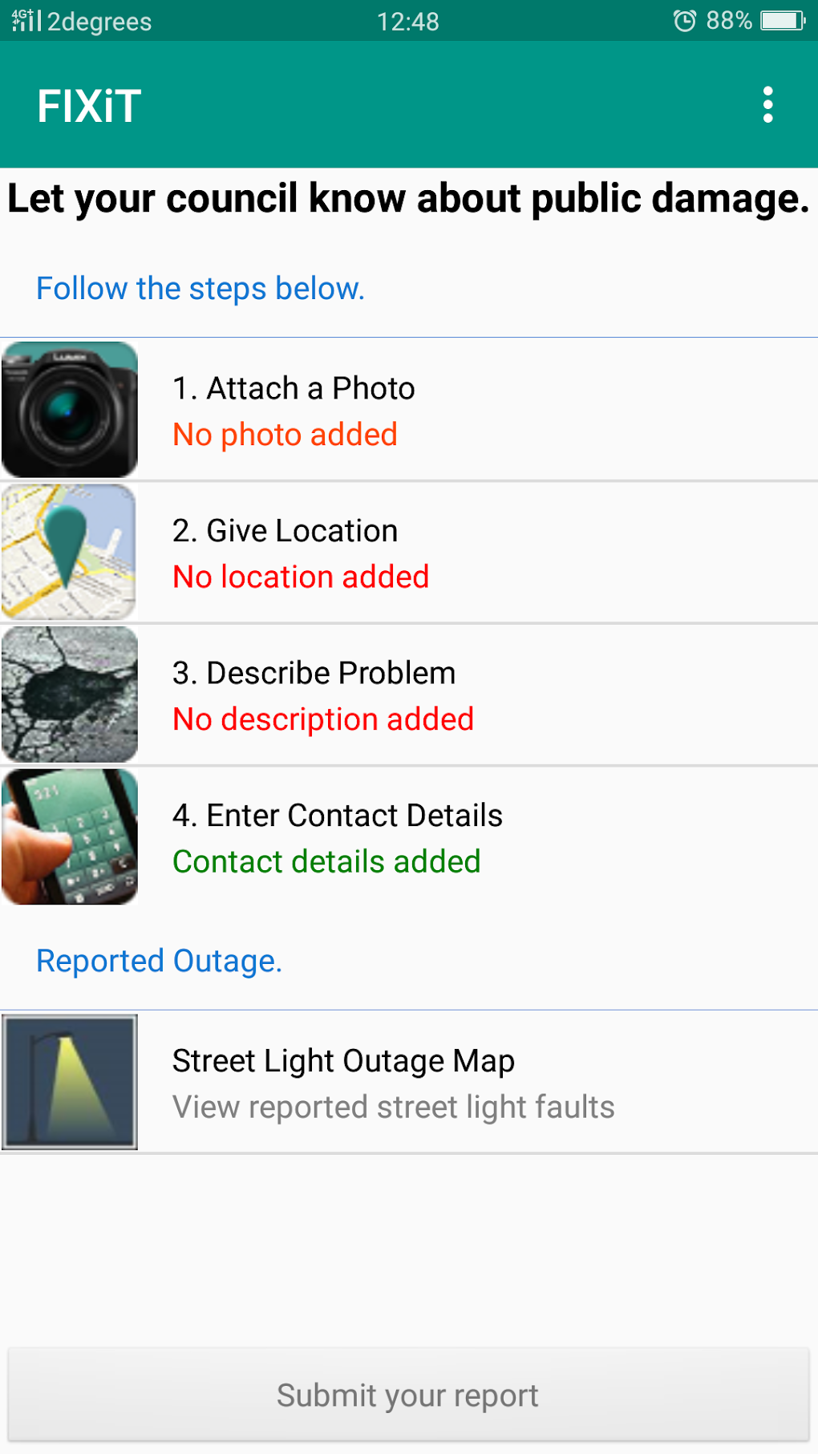Tap the FIXiT app title
The image size is (818, 1454).
(x=89, y=106)
